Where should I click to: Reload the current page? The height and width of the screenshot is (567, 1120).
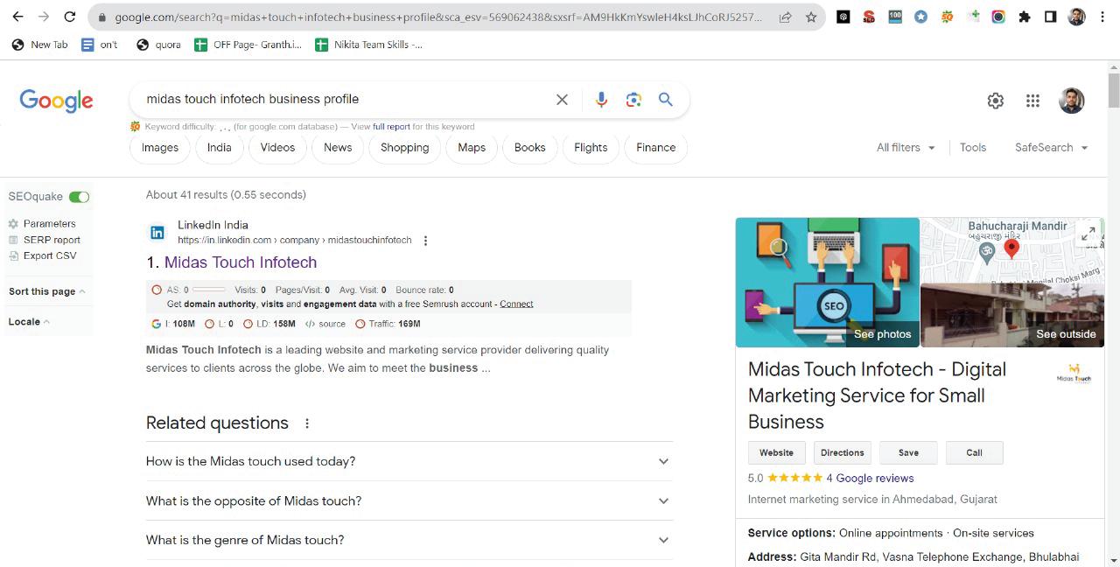pyautogui.click(x=70, y=17)
